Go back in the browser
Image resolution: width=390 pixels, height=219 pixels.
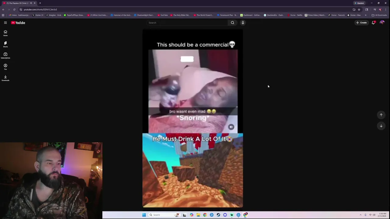(x=3, y=9)
